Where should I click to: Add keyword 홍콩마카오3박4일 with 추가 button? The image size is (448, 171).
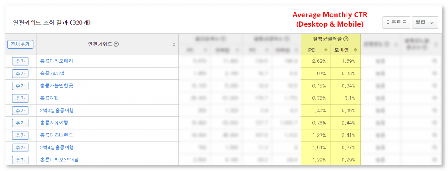20,160
